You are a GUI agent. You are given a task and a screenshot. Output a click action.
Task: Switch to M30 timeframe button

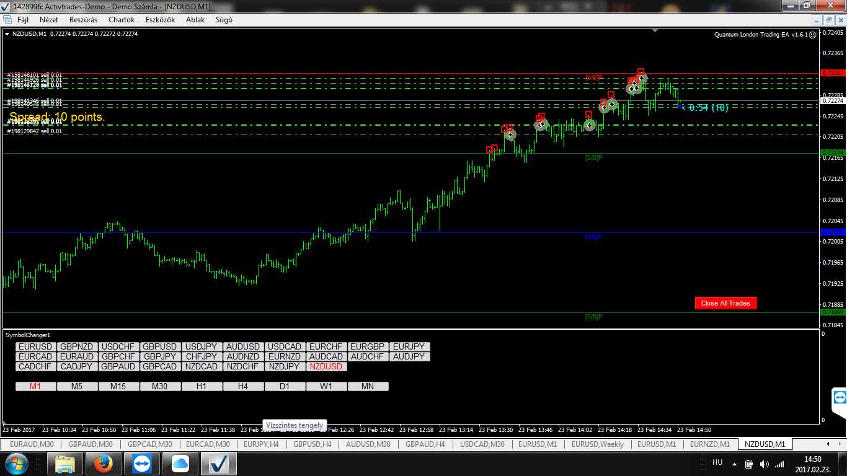(x=161, y=387)
